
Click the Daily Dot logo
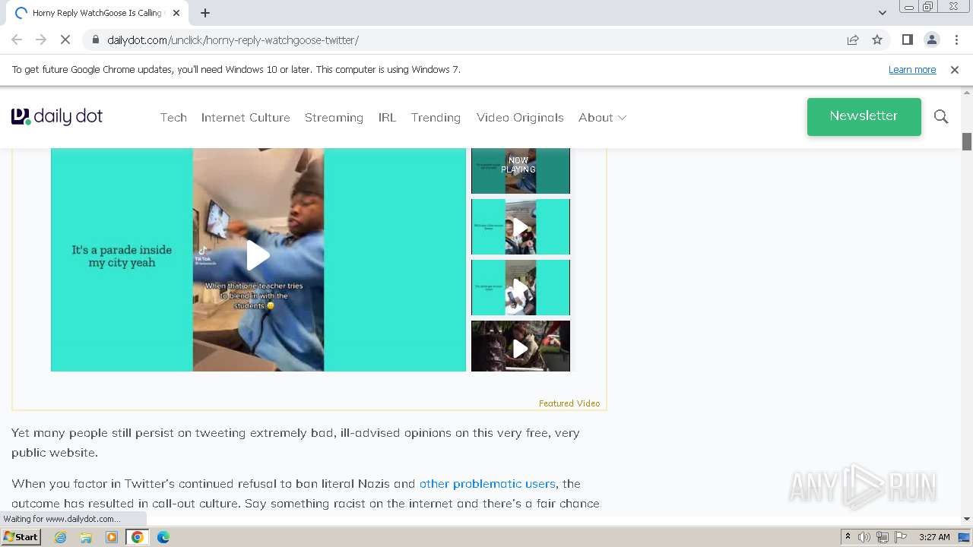[57, 117]
